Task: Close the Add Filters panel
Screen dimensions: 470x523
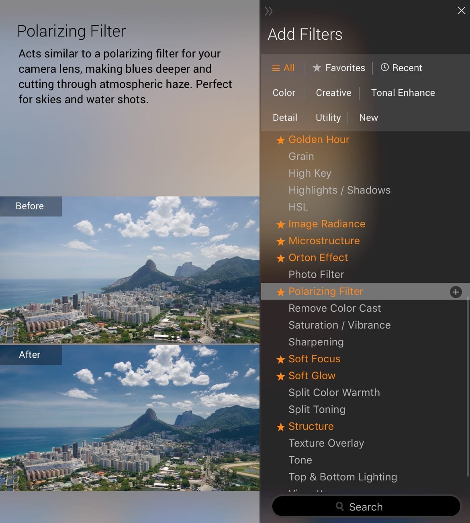Action: pos(461,11)
